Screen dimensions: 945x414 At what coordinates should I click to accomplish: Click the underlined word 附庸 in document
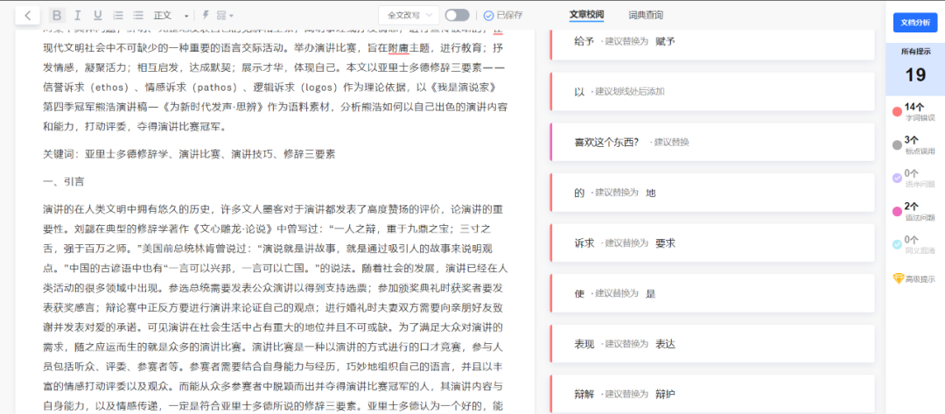point(398,47)
